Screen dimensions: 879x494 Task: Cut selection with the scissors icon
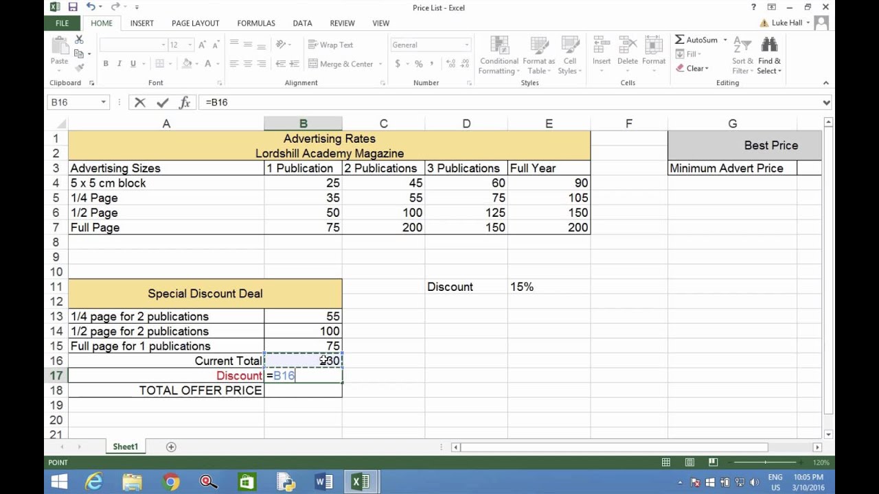79,40
